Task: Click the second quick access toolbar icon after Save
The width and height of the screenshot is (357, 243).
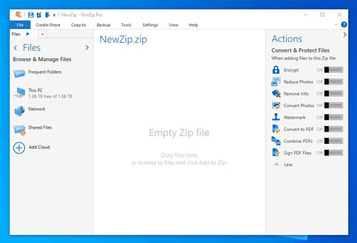Action: click(x=39, y=15)
